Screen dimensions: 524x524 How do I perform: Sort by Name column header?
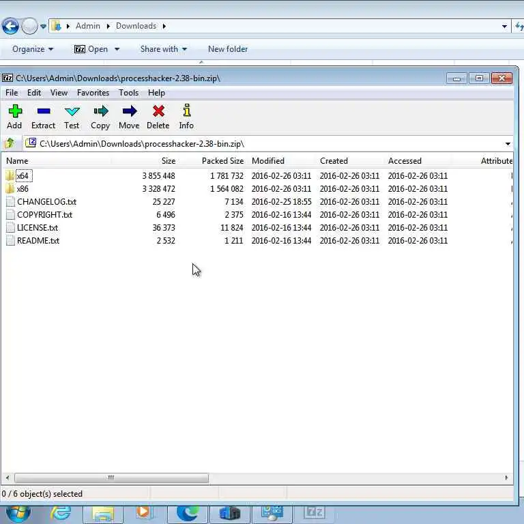[x=57, y=161]
